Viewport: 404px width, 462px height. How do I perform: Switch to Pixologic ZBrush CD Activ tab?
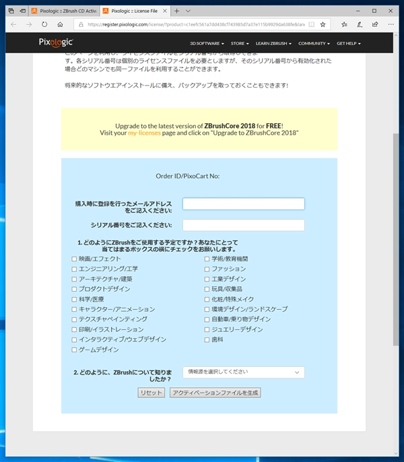point(64,11)
